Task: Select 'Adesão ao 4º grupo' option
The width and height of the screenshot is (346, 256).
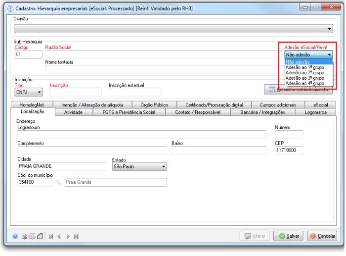Action: [x=305, y=84]
